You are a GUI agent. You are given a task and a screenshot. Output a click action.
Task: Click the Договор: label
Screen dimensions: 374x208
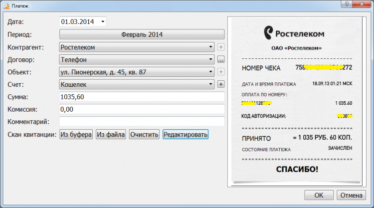(x=21, y=60)
